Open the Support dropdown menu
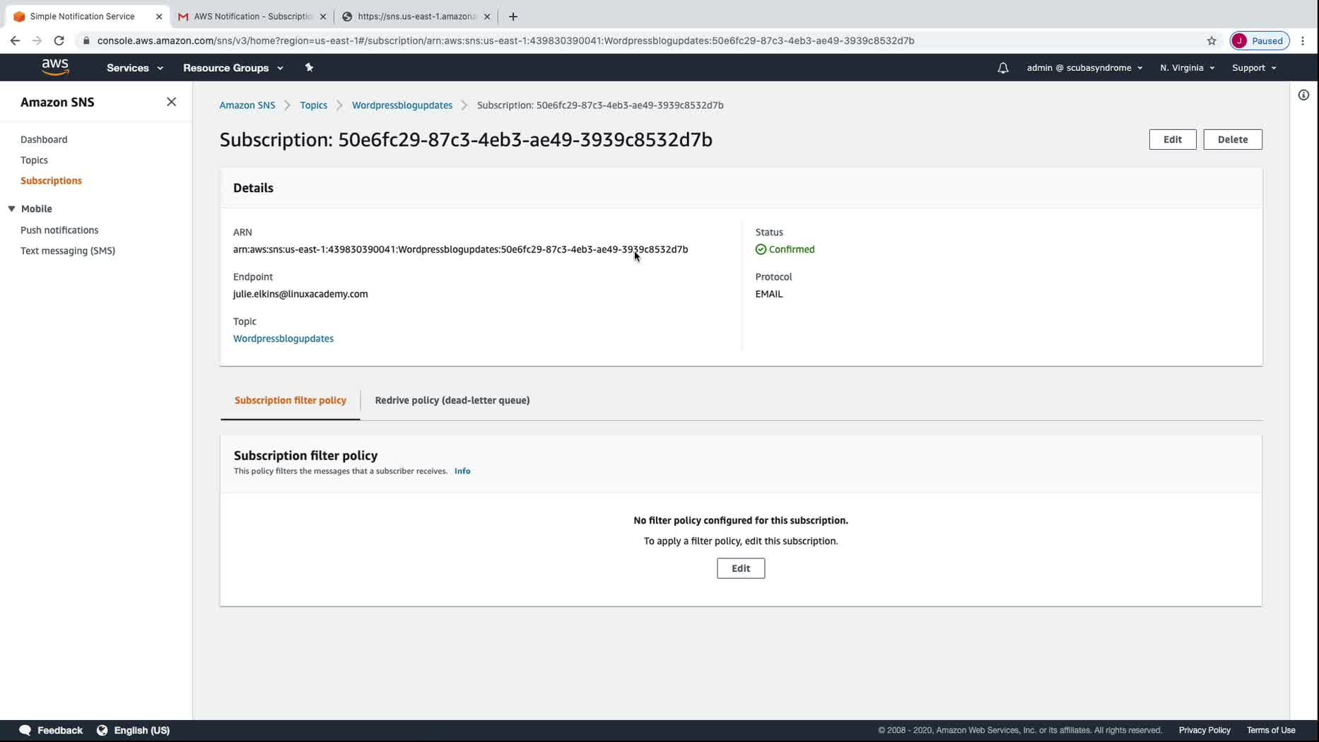 pyautogui.click(x=1254, y=68)
